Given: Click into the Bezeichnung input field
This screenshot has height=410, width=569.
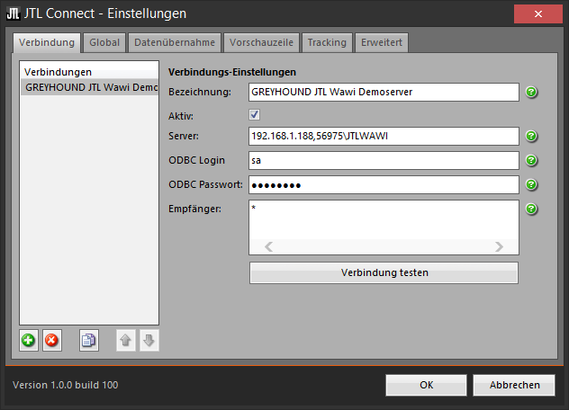Looking at the screenshot, I should pos(384,92).
